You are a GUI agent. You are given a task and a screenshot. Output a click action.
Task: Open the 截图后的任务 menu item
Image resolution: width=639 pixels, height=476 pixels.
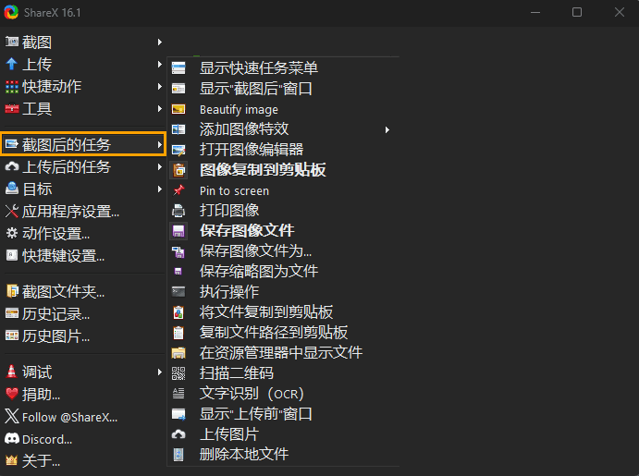(x=84, y=144)
